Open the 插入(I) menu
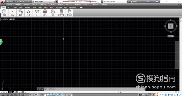The image size is (182, 96). pyautogui.click(x=35, y=5)
